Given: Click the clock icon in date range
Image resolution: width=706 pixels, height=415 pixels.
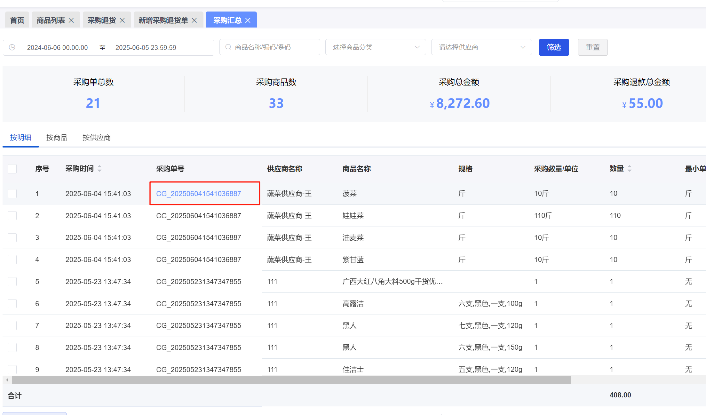Looking at the screenshot, I should pyautogui.click(x=12, y=47).
